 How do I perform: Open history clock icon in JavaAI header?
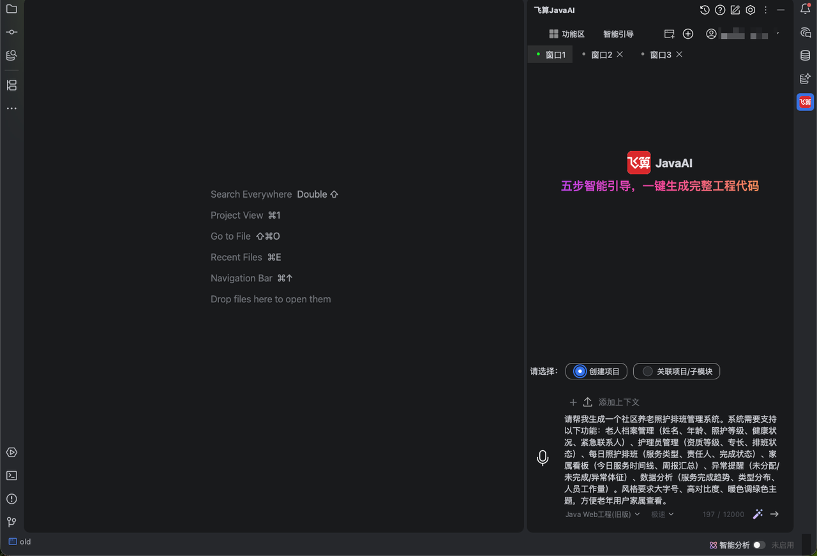pos(705,10)
